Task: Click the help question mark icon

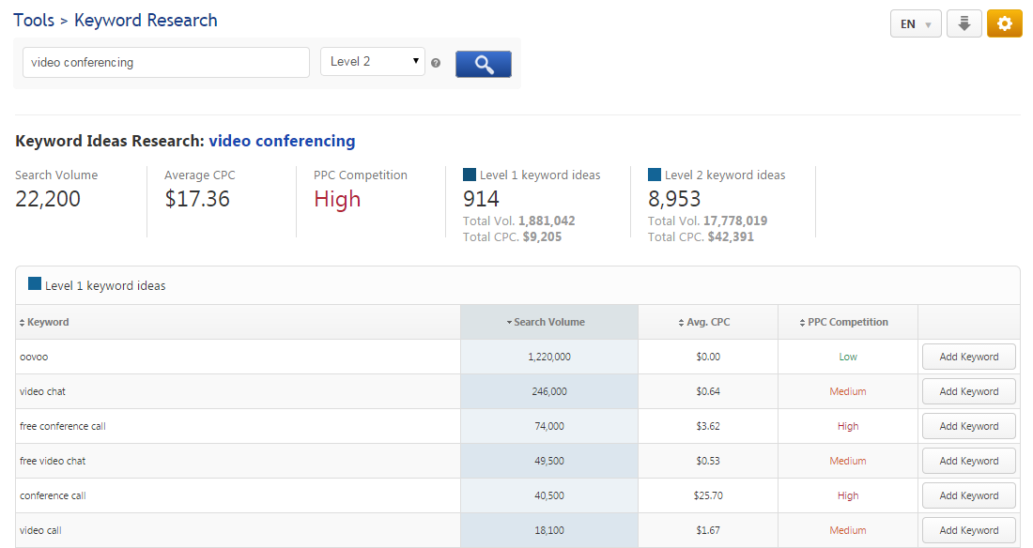Action: click(436, 64)
